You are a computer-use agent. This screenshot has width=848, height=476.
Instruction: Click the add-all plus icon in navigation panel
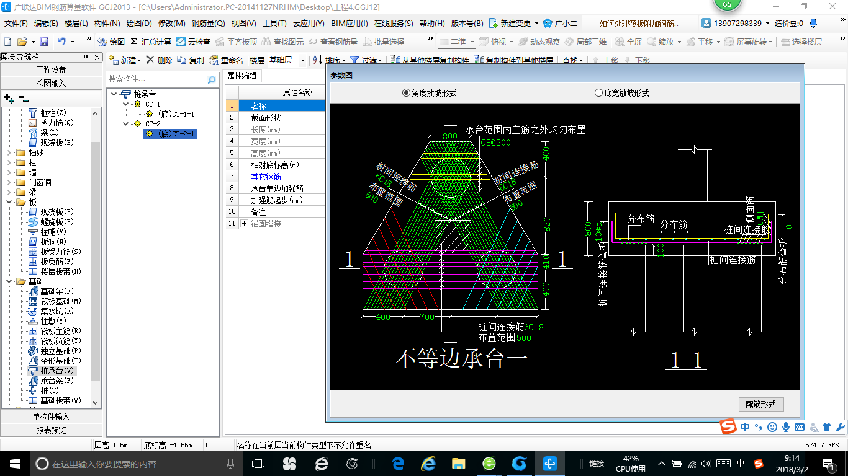tap(9, 98)
